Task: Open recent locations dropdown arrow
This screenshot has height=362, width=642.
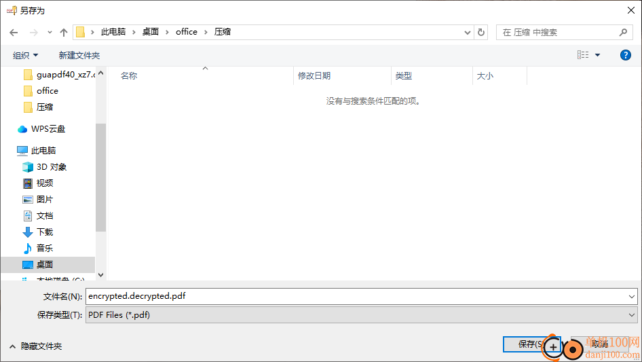Action: pyautogui.click(x=50, y=33)
